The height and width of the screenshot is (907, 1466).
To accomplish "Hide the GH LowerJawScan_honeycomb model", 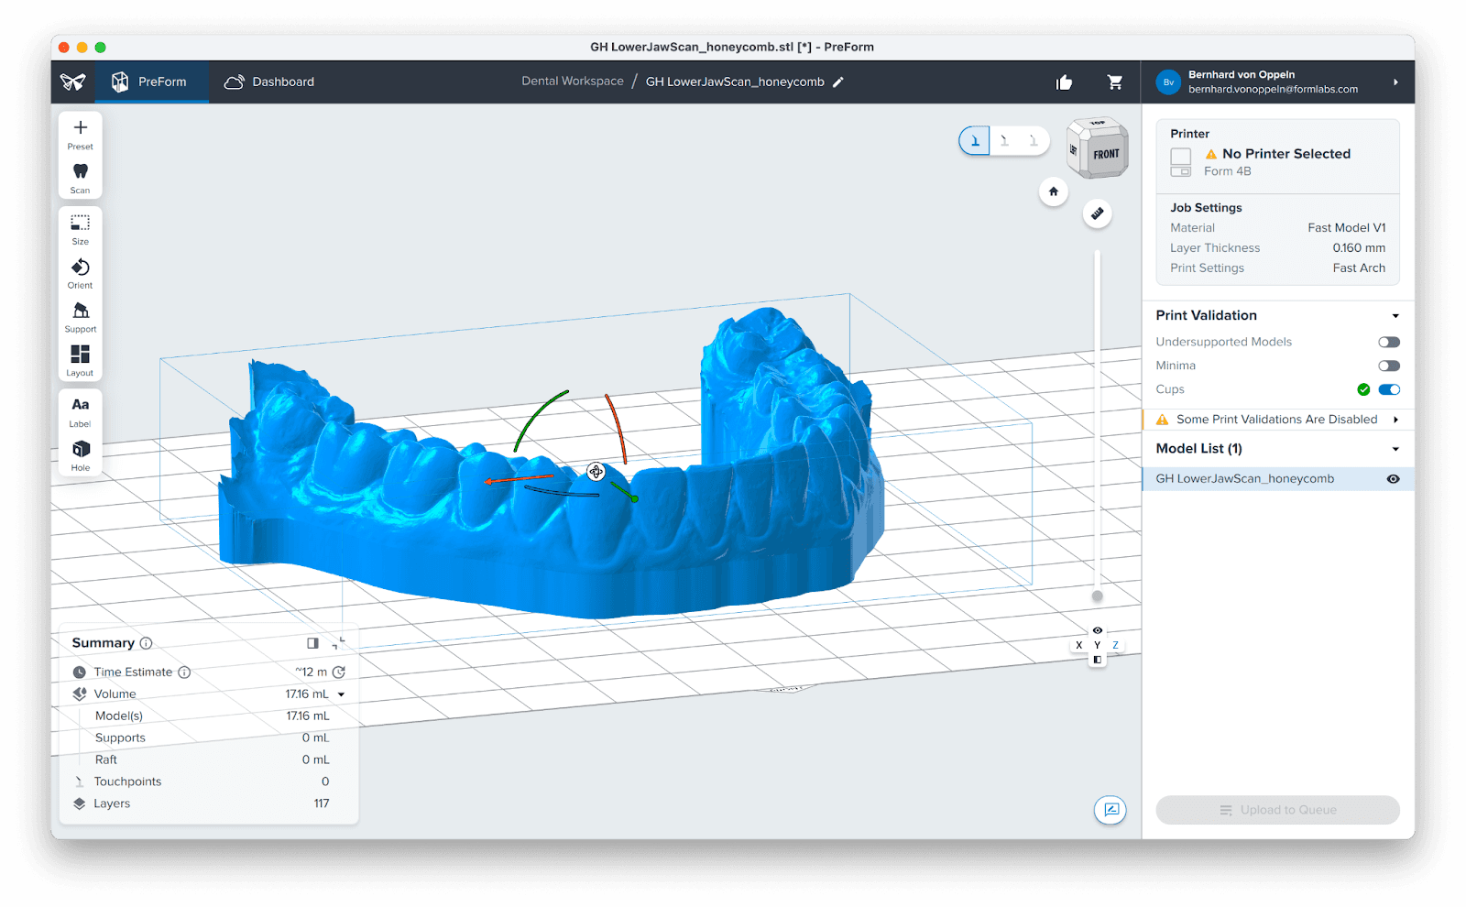I will [1393, 478].
